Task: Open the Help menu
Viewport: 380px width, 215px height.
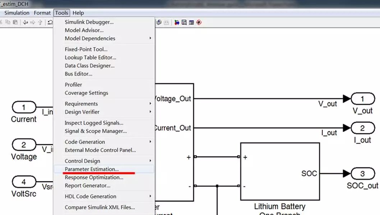Action: coord(78,13)
